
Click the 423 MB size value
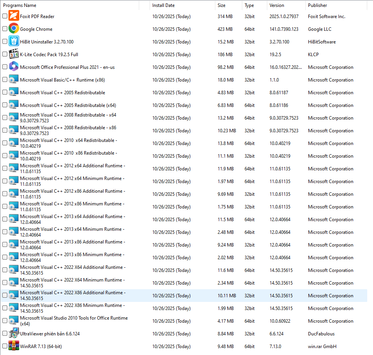pyautogui.click(x=225, y=29)
